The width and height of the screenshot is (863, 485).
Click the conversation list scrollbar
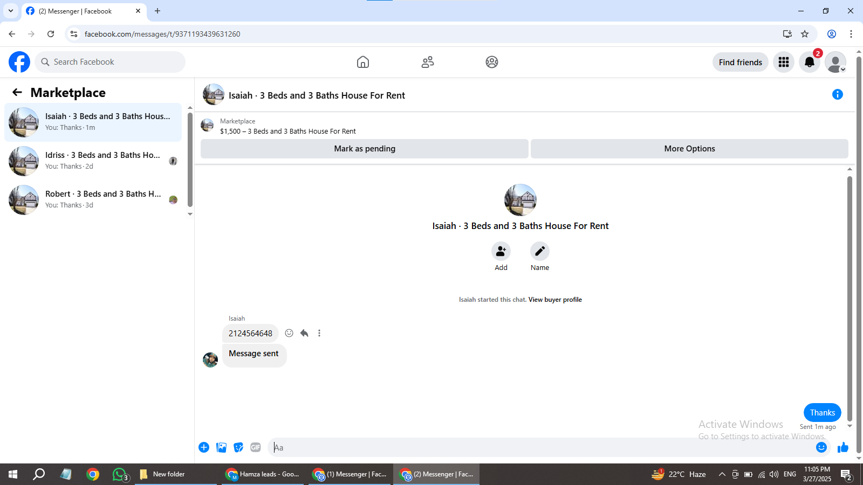tap(190, 161)
